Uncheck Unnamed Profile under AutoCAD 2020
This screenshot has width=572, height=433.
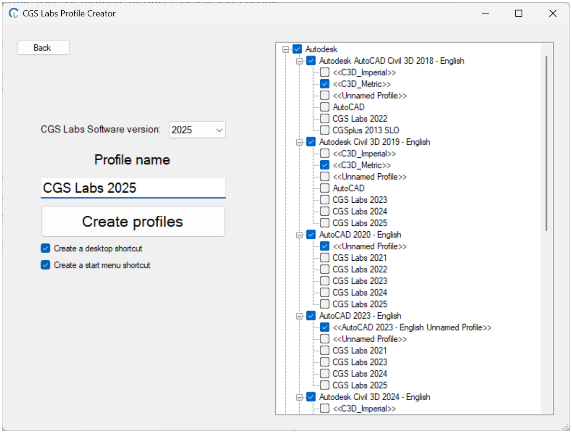point(324,246)
